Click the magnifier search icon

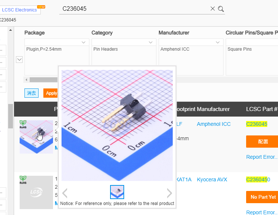[x=221, y=9]
